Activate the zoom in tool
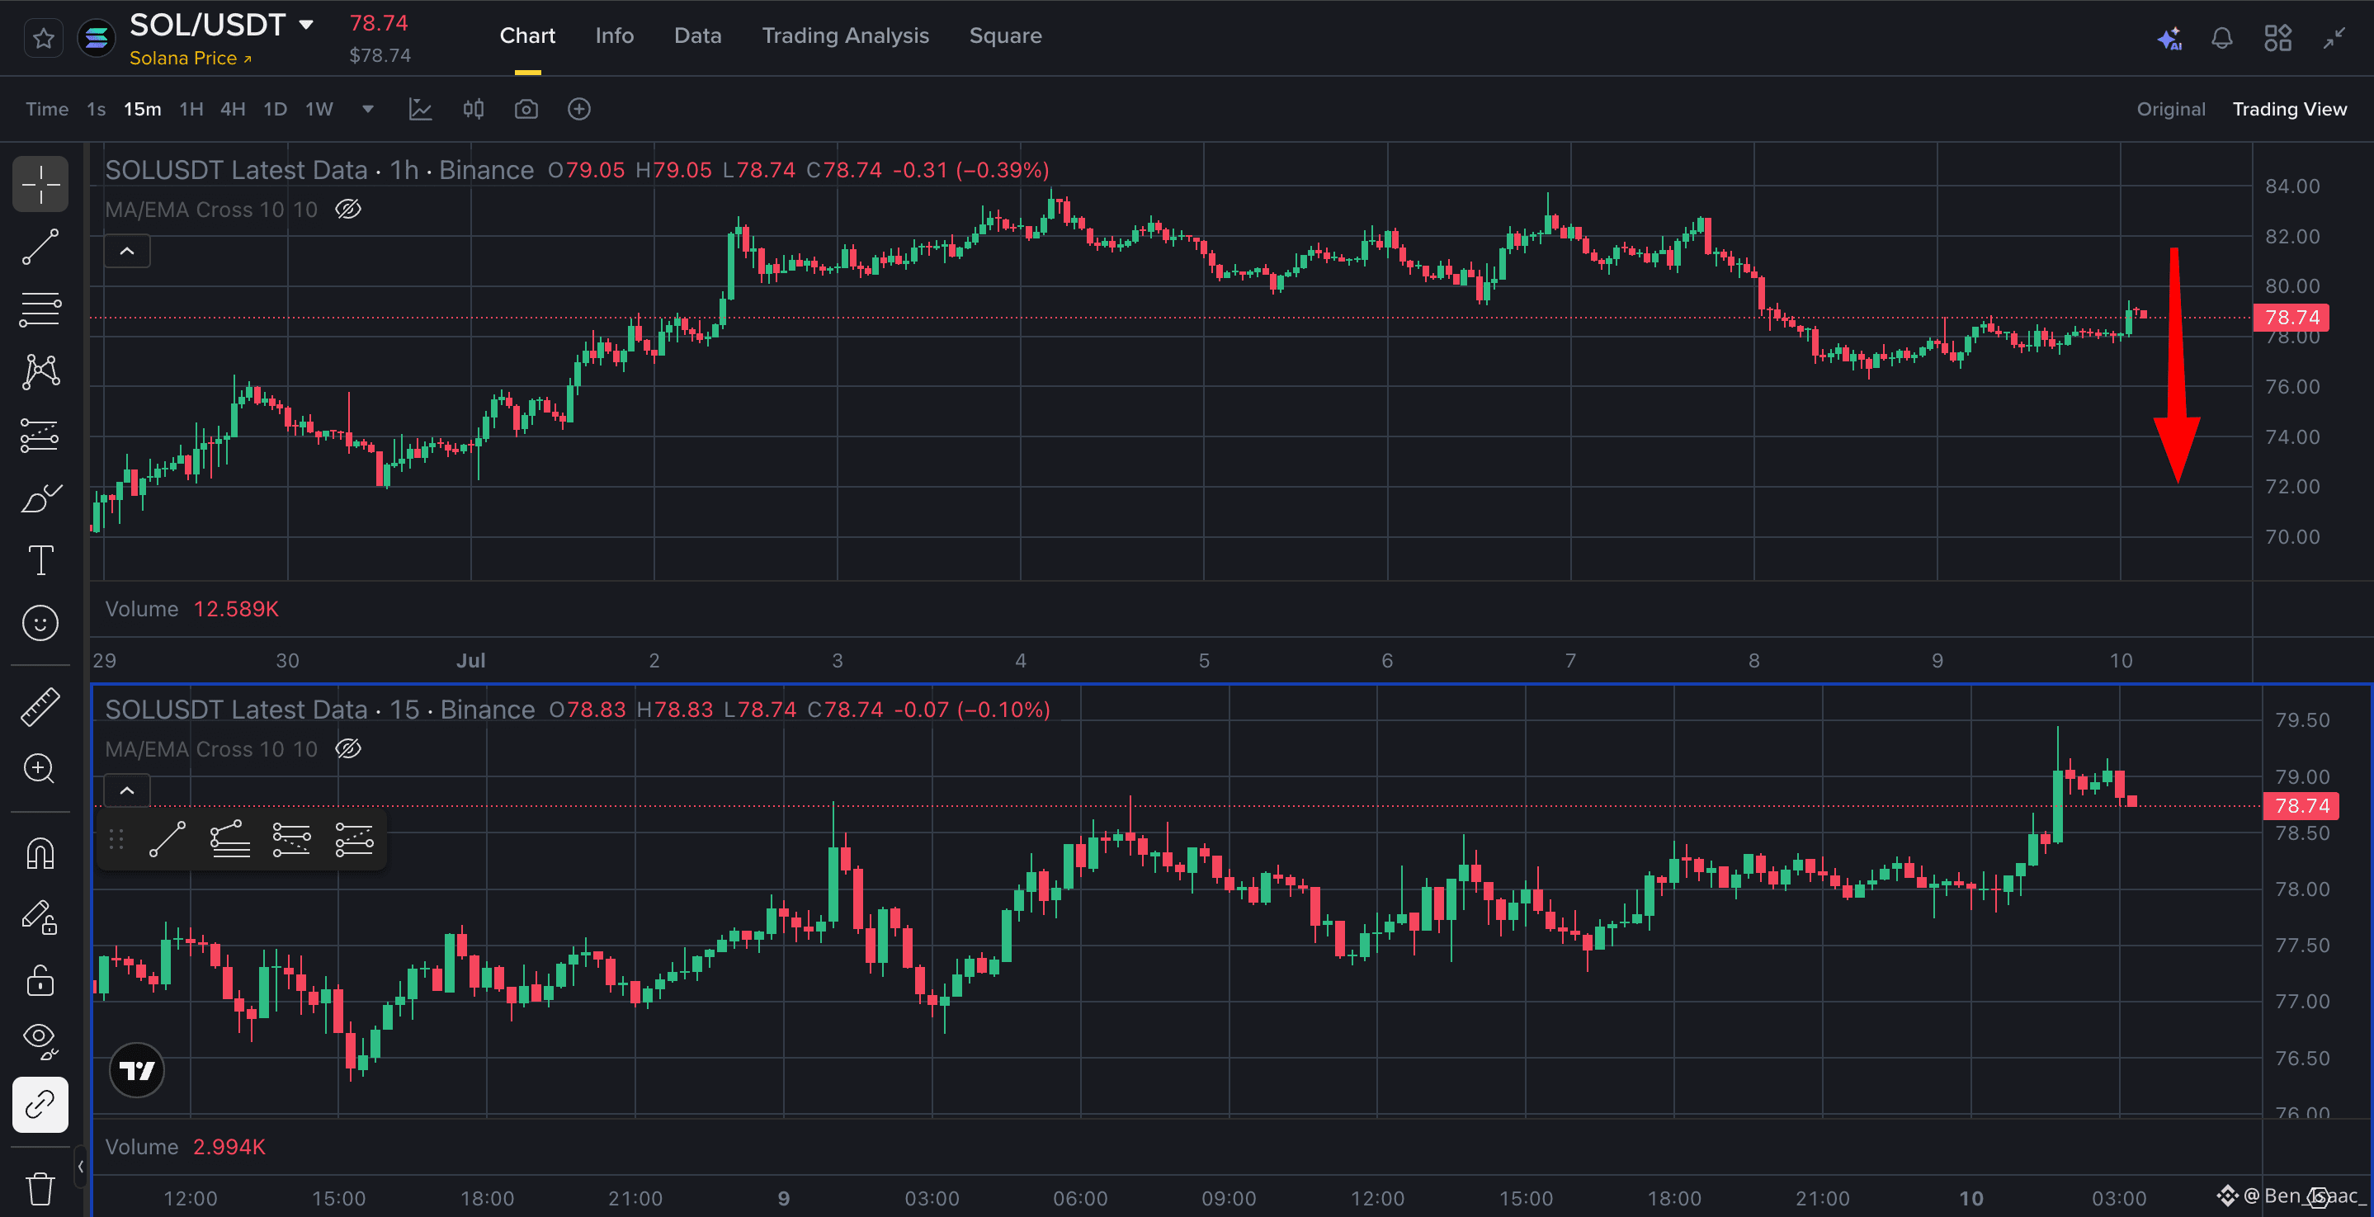The height and width of the screenshot is (1217, 2374). coord(40,768)
